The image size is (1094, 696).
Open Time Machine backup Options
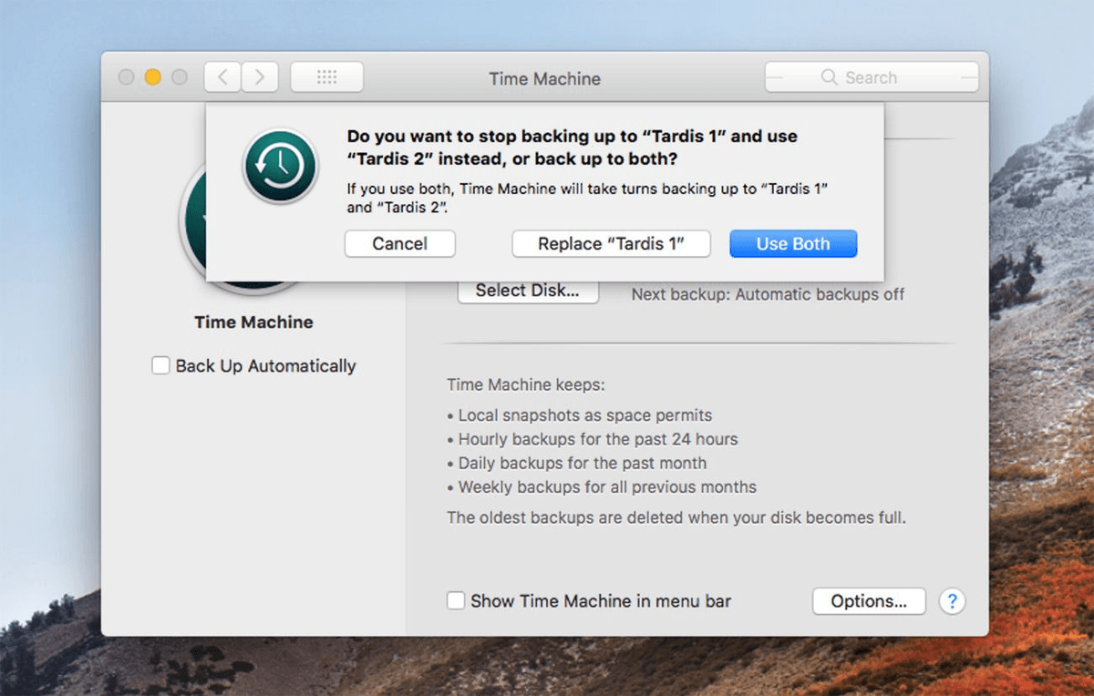(x=868, y=601)
